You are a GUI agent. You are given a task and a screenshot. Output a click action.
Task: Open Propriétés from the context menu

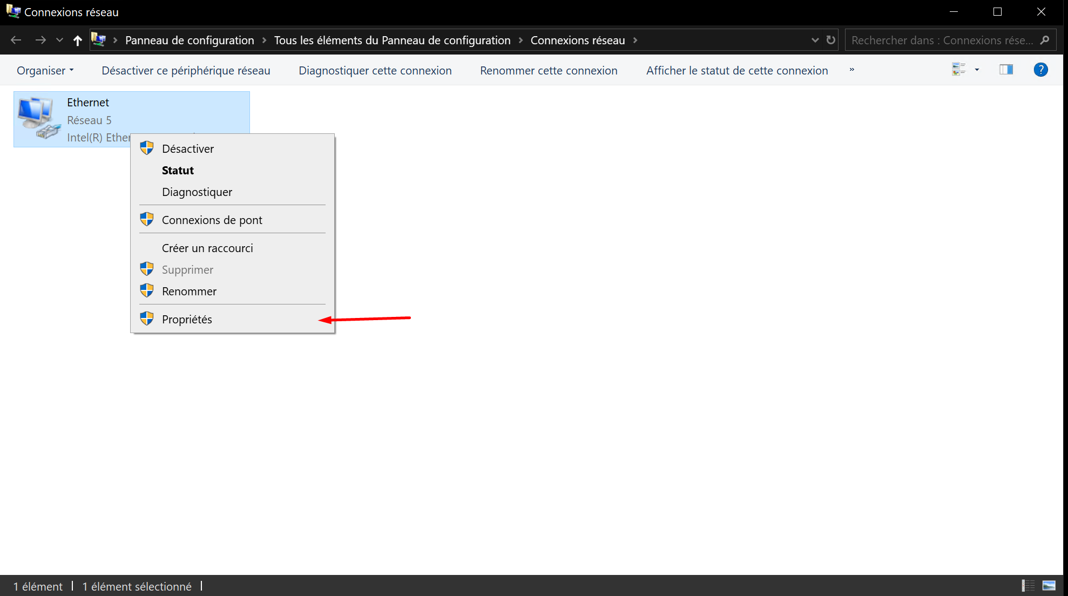[x=233, y=320]
